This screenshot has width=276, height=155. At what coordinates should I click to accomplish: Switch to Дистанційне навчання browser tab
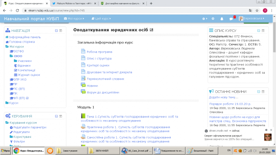coord(123,3)
